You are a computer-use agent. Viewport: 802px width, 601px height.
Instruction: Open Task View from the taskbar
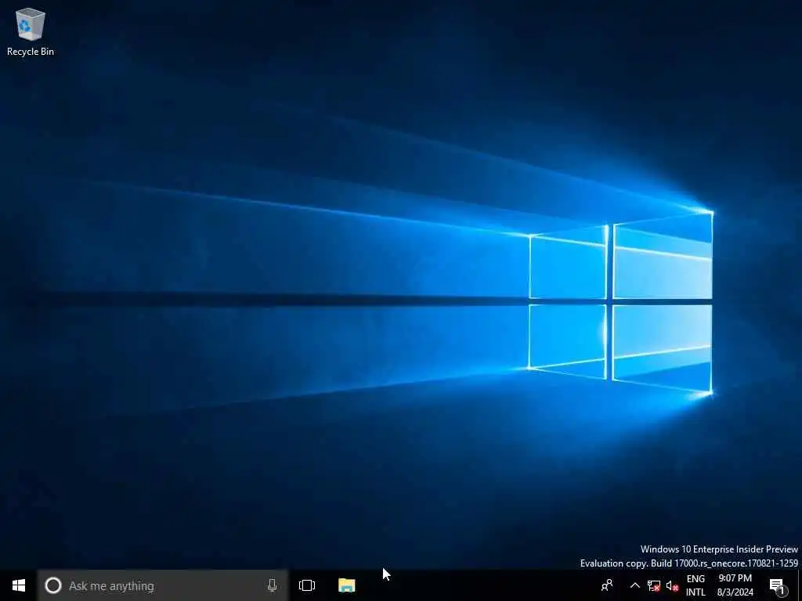point(307,585)
